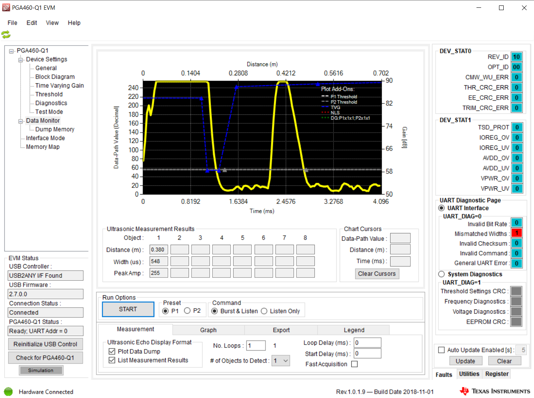
Task: Click the TRIM_CRC_ERR indicator box
Action: tap(517, 108)
